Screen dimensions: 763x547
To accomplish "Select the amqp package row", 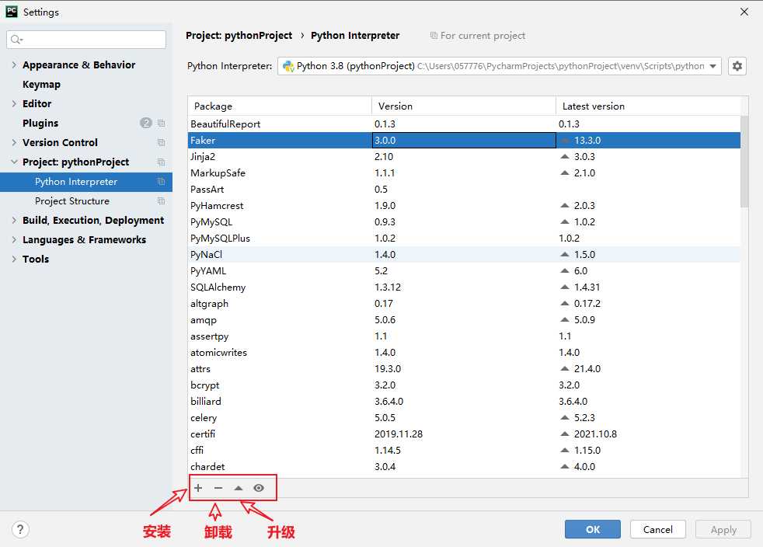I will click(x=464, y=320).
